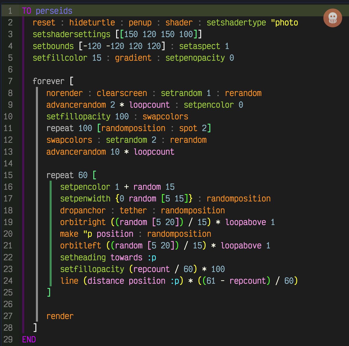
Task: Click closing green bracket on line 25
Action: tap(49, 293)
